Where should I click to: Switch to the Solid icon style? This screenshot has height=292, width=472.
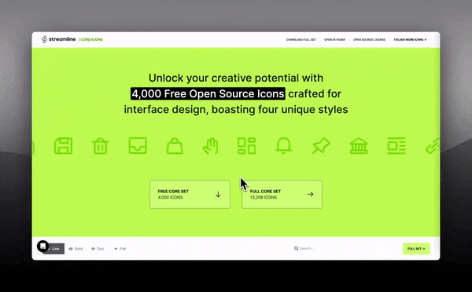[76, 249]
